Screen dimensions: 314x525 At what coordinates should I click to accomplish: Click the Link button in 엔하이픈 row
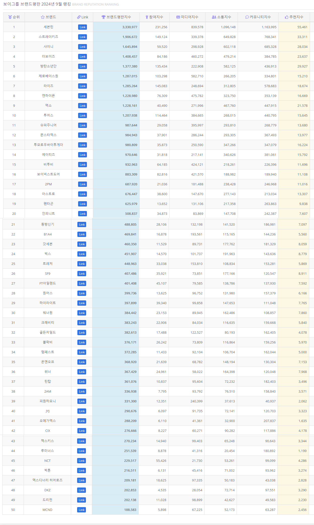(x=83, y=96)
